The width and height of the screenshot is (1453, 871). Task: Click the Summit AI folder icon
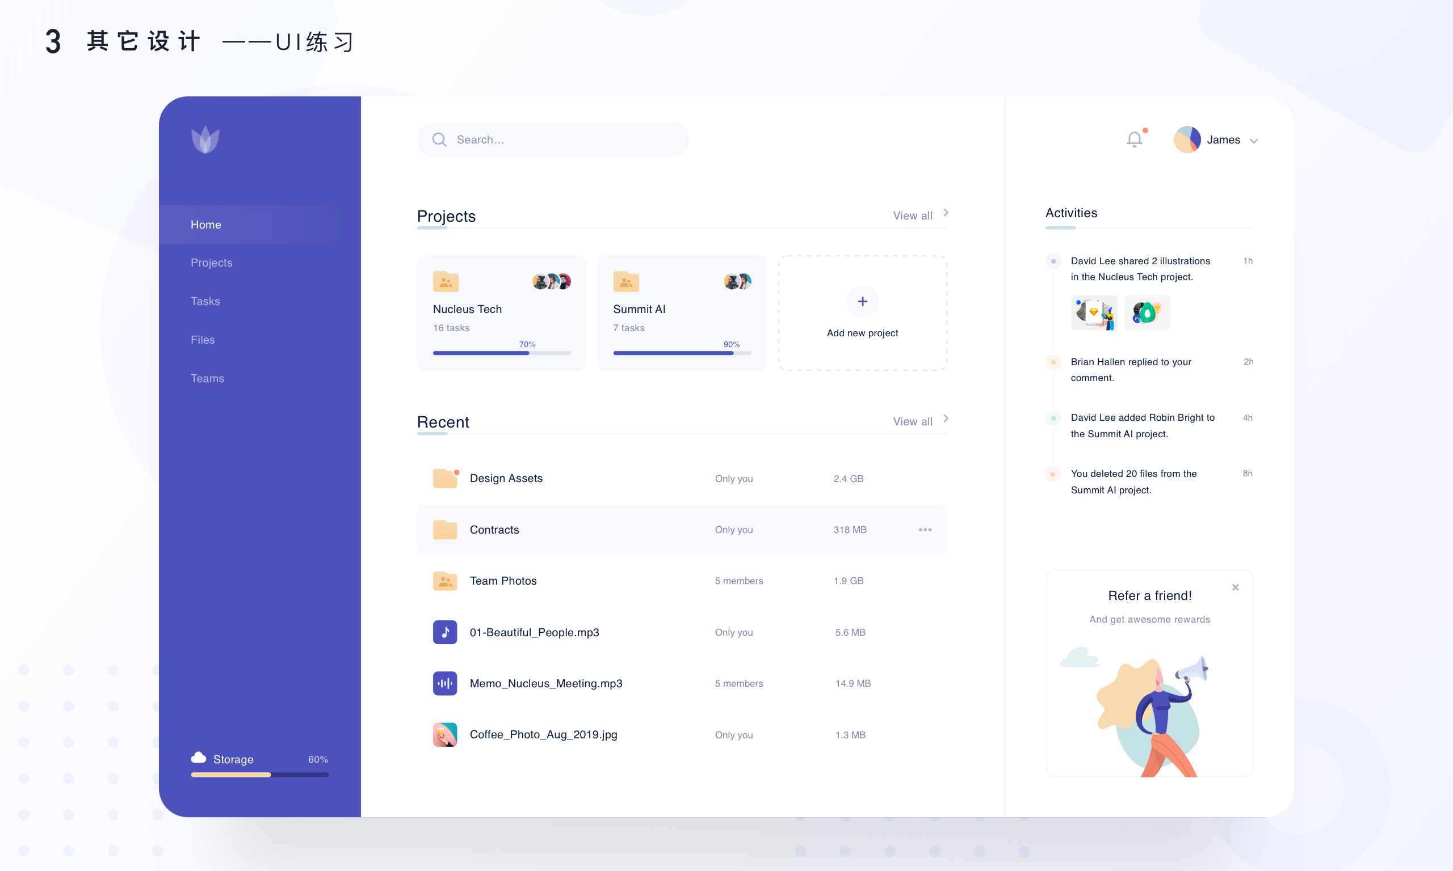pos(626,282)
